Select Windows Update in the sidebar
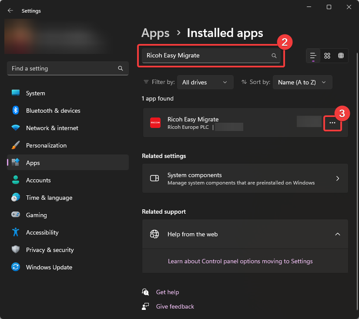This screenshot has height=319, width=359. pyautogui.click(x=49, y=267)
